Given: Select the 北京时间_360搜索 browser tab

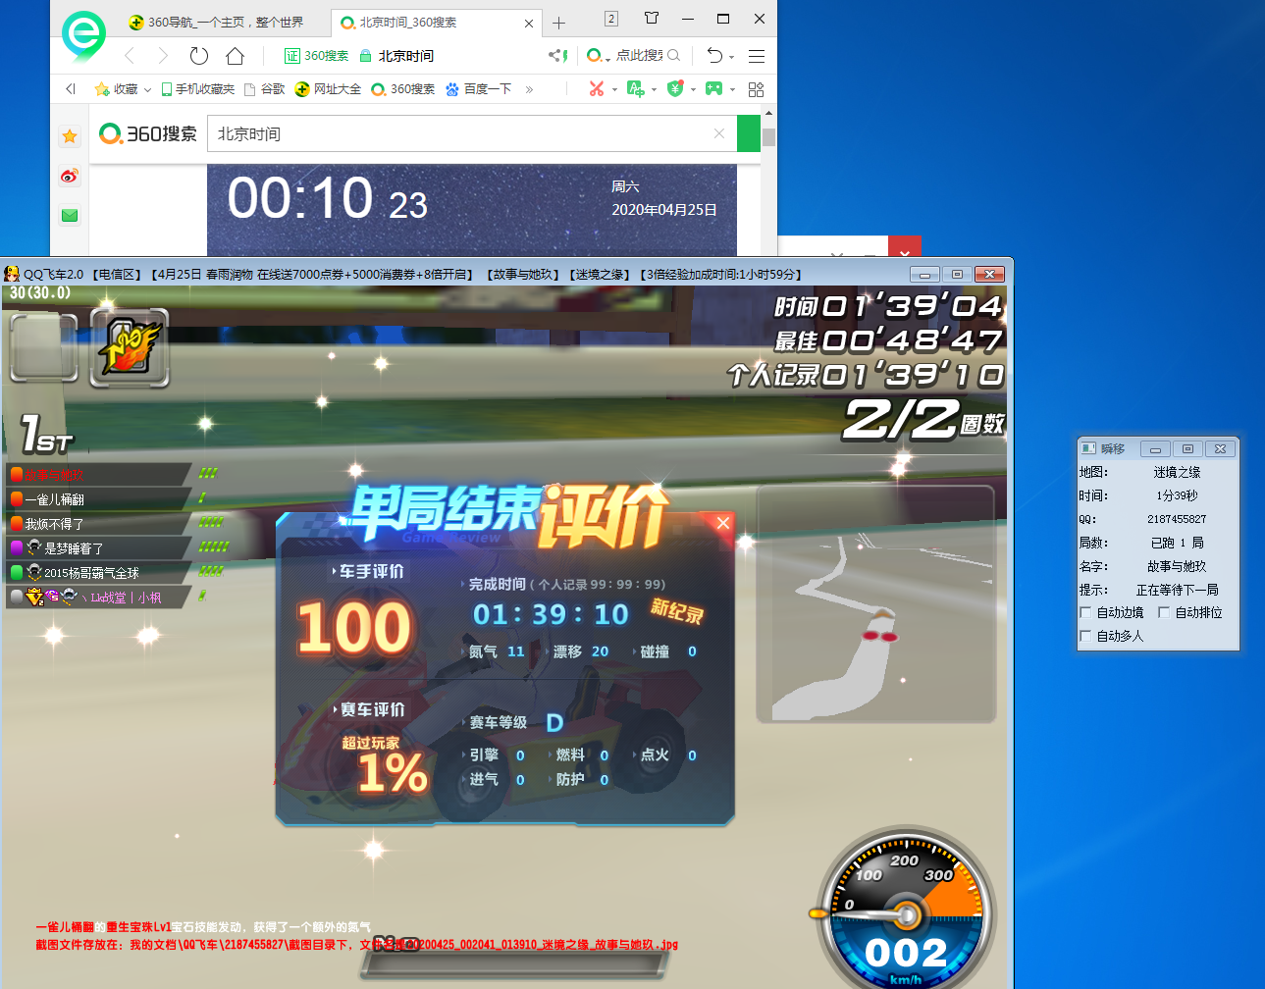Looking at the screenshot, I should pyautogui.click(x=434, y=22).
